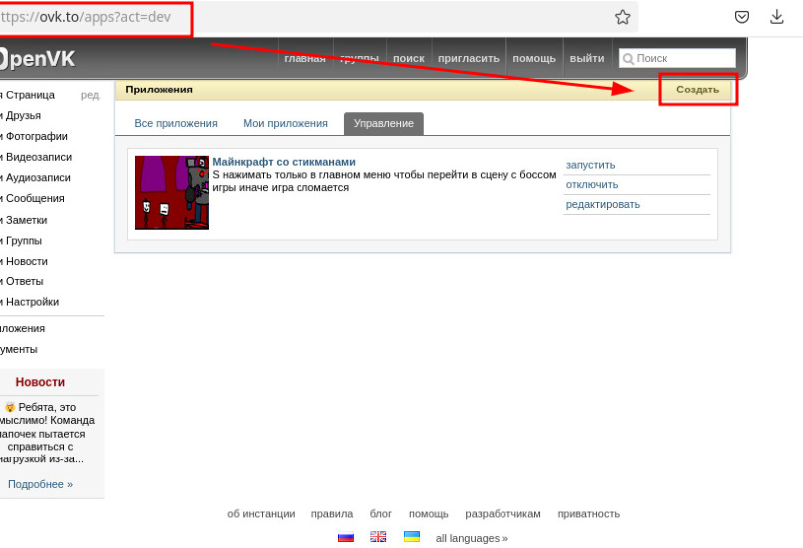Open the помощь header menu item

(534, 58)
